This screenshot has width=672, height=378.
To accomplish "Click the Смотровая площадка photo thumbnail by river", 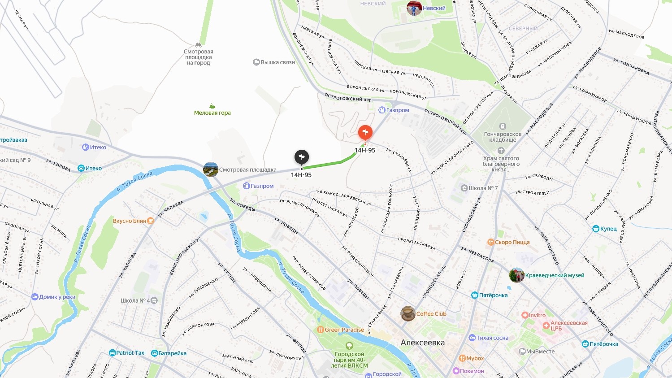I will pyautogui.click(x=210, y=169).
